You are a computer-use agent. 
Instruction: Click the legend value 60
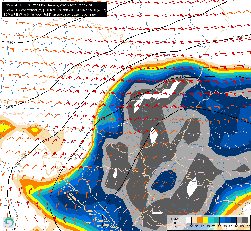(x=203, y=227)
